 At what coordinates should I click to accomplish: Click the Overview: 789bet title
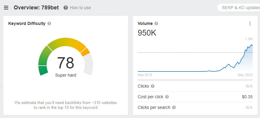tap(36, 8)
